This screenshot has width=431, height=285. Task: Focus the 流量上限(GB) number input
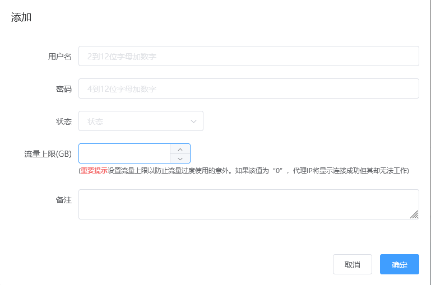124,153
